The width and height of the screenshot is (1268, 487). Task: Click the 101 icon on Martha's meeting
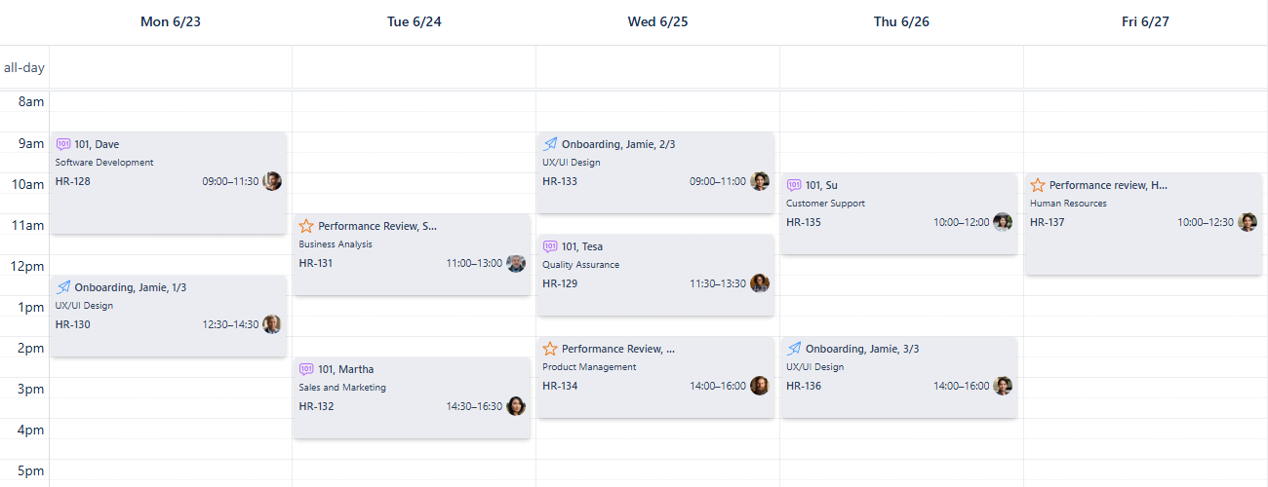[x=306, y=369]
